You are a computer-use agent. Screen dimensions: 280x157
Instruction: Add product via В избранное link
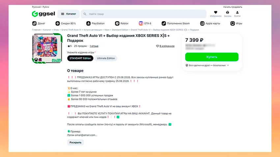click(167, 46)
